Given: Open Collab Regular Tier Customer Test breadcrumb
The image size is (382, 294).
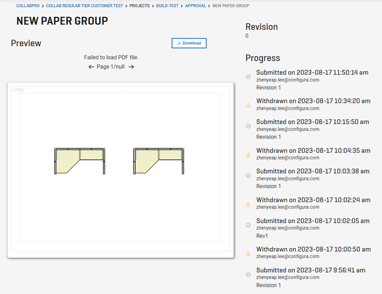Looking at the screenshot, I should coord(85,6).
